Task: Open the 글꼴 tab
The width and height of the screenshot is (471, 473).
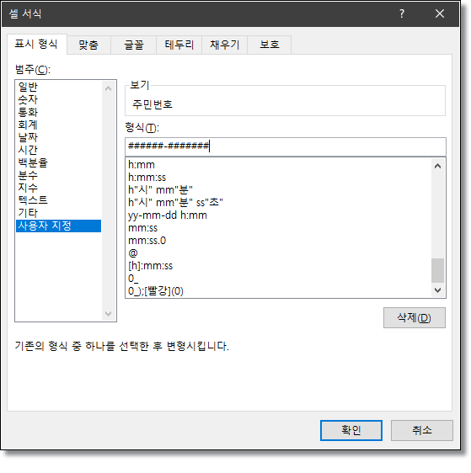Action: point(134,45)
